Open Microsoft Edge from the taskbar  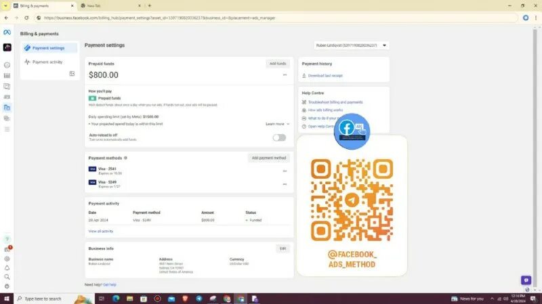[x=116, y=299]
